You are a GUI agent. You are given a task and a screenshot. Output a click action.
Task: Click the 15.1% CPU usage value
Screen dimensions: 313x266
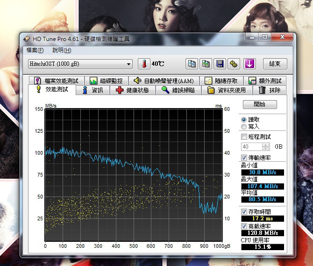pos(263,247)
